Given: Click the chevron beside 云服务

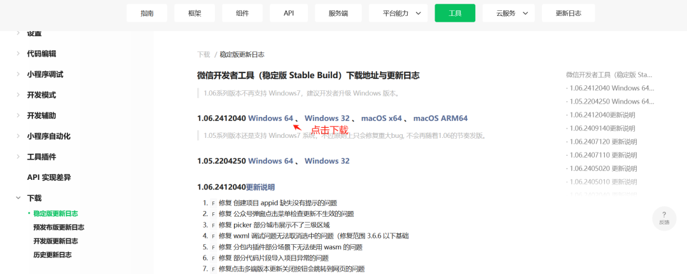Looking at the screenshot, I should click(526, 13).
